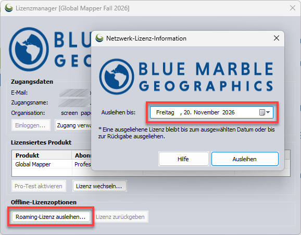
Task: Sort by the Produkt column header
Action: [42, 155]
